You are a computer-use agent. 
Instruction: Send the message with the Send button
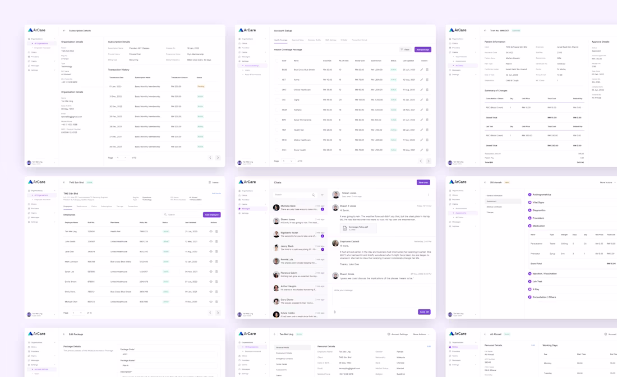coord(424,312)
